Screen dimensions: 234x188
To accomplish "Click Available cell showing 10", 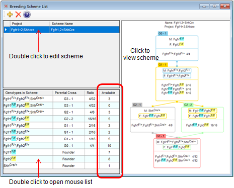I will 109,146.
